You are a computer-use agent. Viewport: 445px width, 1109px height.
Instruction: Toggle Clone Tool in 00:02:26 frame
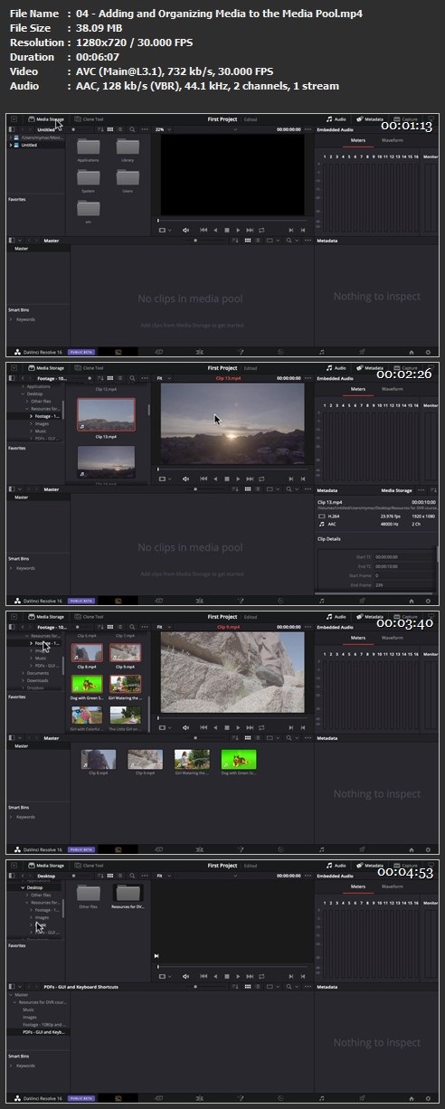[x=90, y=367]
